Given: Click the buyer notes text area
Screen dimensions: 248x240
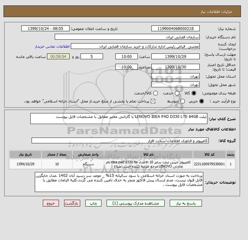Looking at the screenshot, I should coord(119,182).
